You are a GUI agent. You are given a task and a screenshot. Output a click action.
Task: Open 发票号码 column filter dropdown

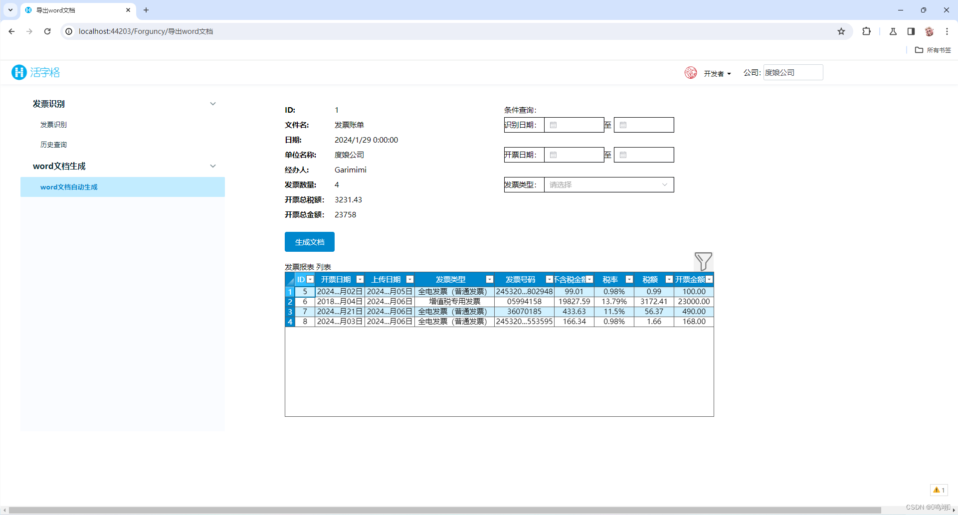(x=550, y=280)
